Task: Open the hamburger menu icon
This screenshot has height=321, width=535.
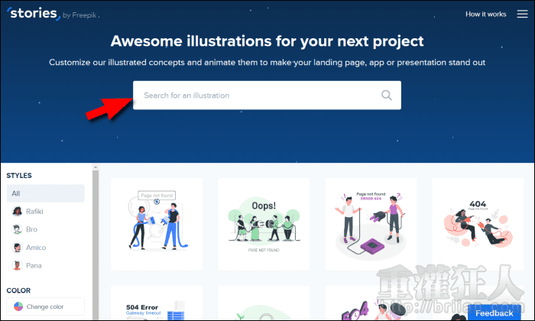Action: coord(521,14)
